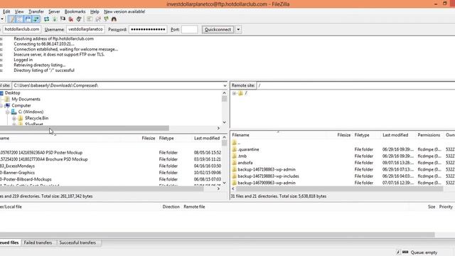Image resolution: width=455 pixels, height=256 pixels.
Task: Open the 'New version available!' menu
Action: pos(124,11)
